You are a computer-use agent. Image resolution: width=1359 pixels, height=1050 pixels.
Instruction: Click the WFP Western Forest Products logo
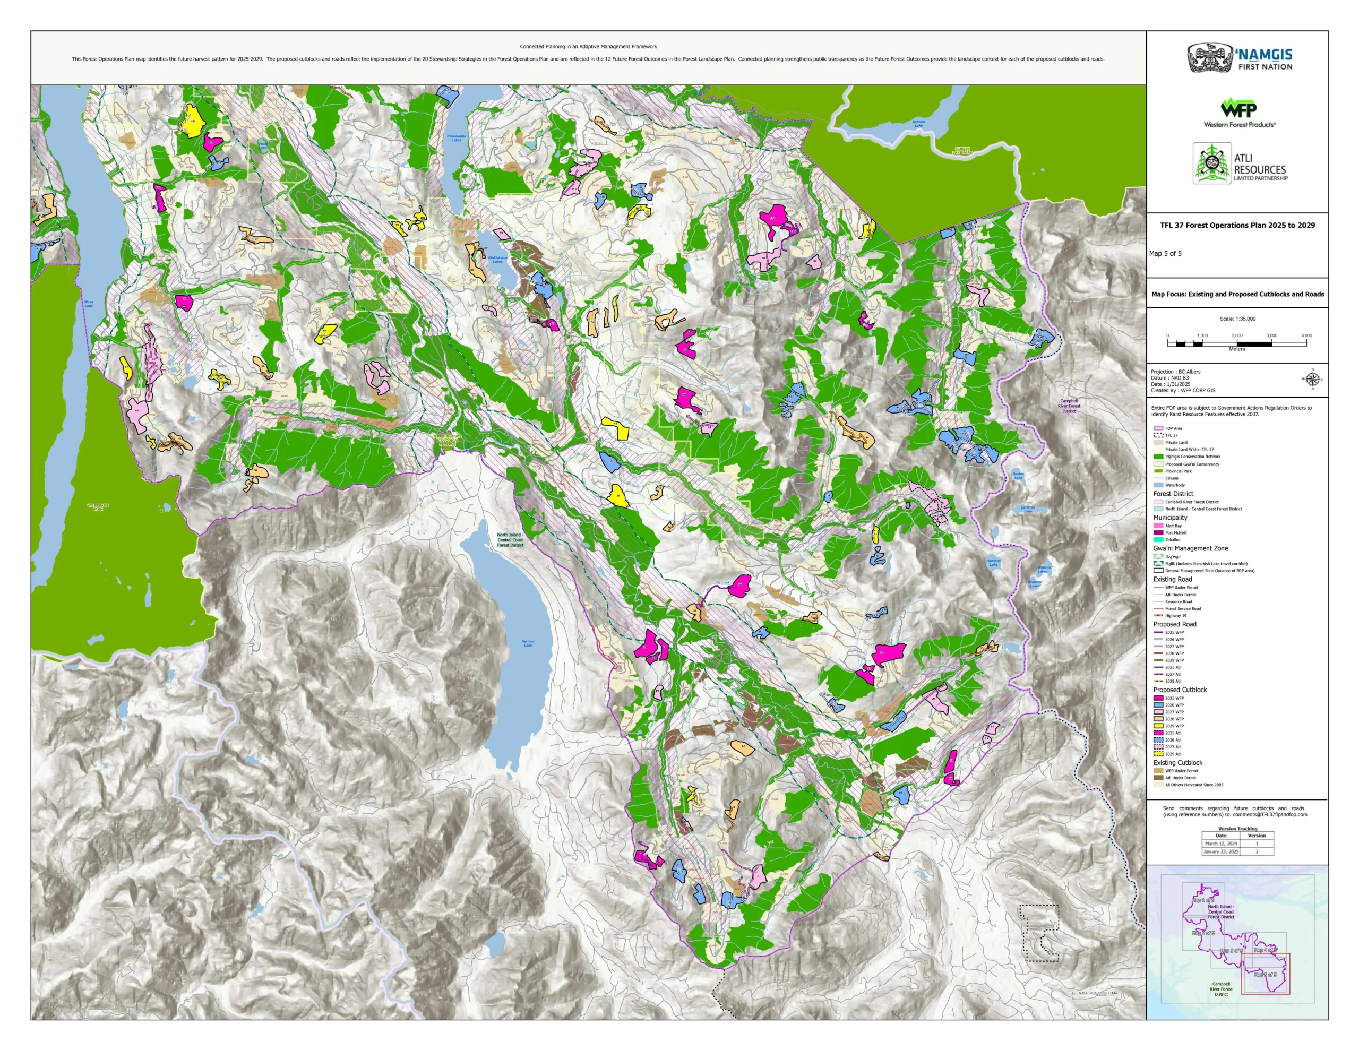point(1239,113)
